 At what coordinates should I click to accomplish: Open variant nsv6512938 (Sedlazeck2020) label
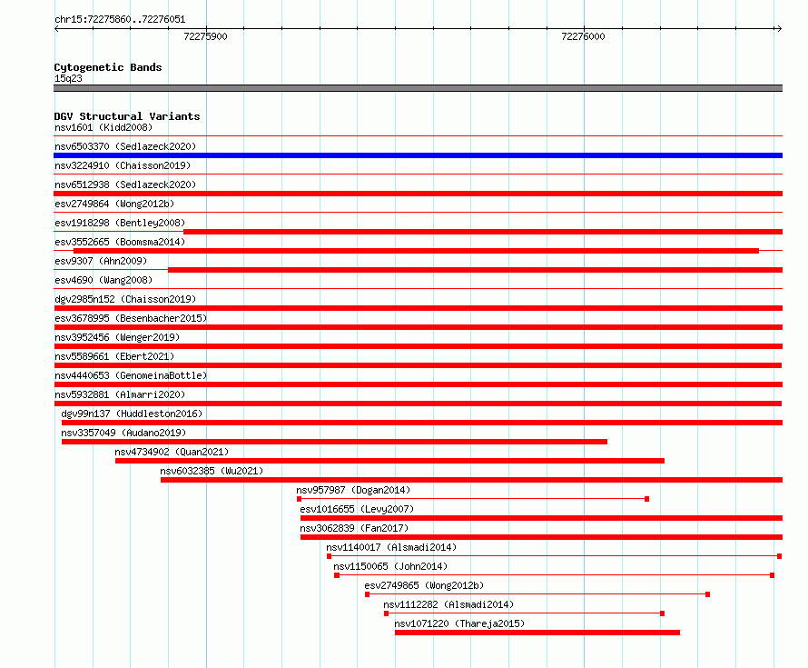(125, 184)
